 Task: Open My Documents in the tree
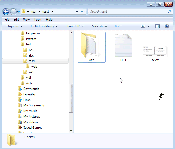(34, 105)
